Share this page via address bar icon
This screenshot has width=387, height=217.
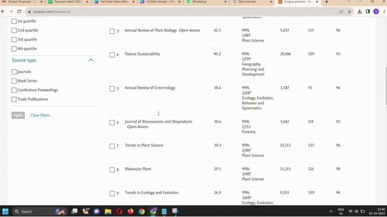point(341,11)
